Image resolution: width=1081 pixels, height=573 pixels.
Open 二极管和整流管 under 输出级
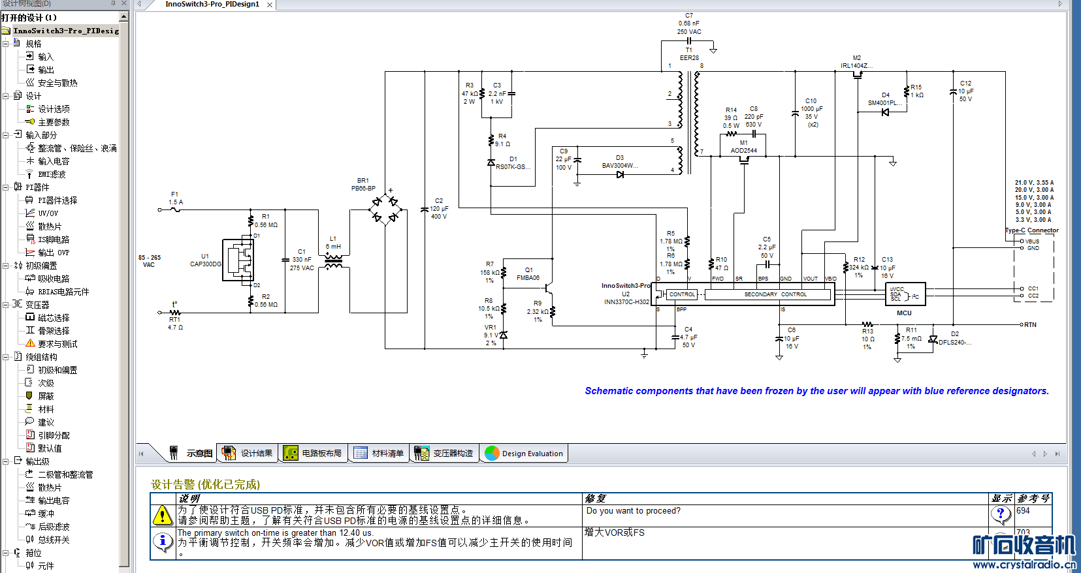[x=65, y=474]
